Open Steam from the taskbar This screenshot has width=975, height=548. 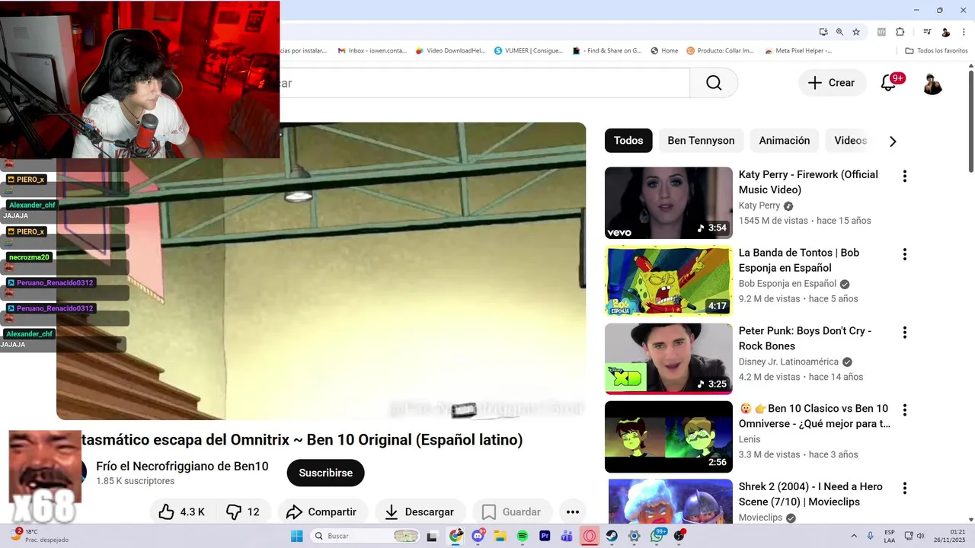click(x=612, y=536)
